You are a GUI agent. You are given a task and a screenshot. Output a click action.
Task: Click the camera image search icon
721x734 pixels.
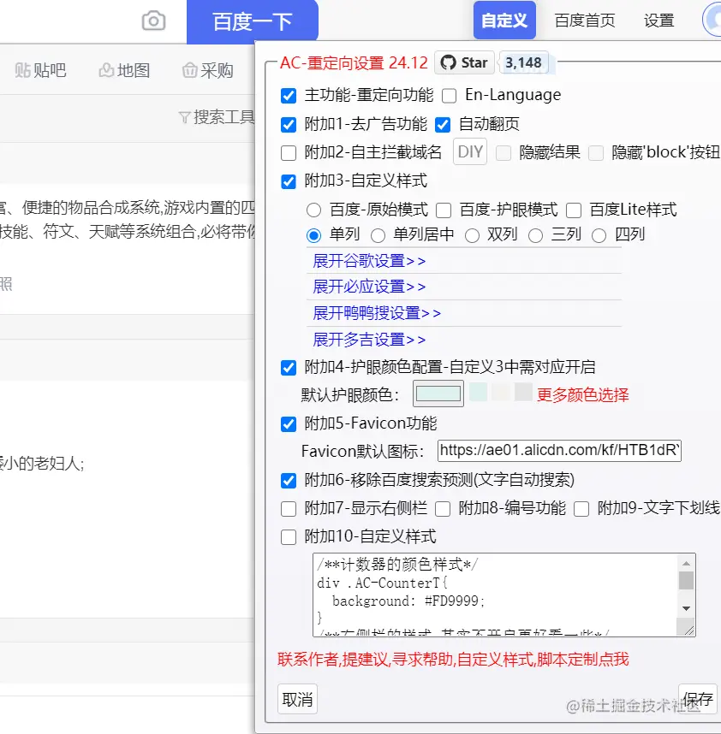[153, 21]
